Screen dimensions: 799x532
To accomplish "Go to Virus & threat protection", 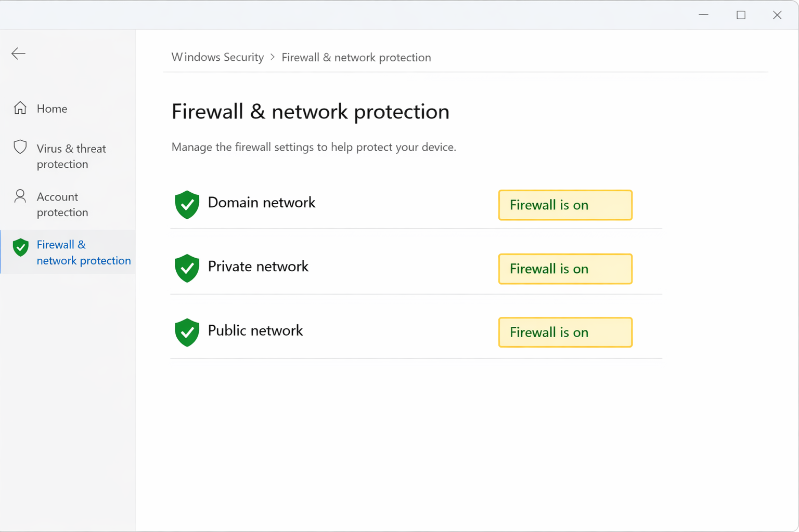I will pyautogui.click(x=71, y=156).
